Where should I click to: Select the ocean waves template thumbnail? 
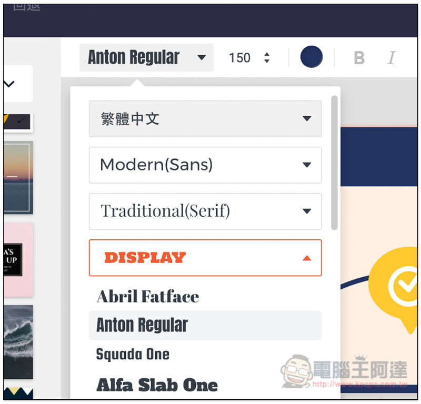click(18, 342)
